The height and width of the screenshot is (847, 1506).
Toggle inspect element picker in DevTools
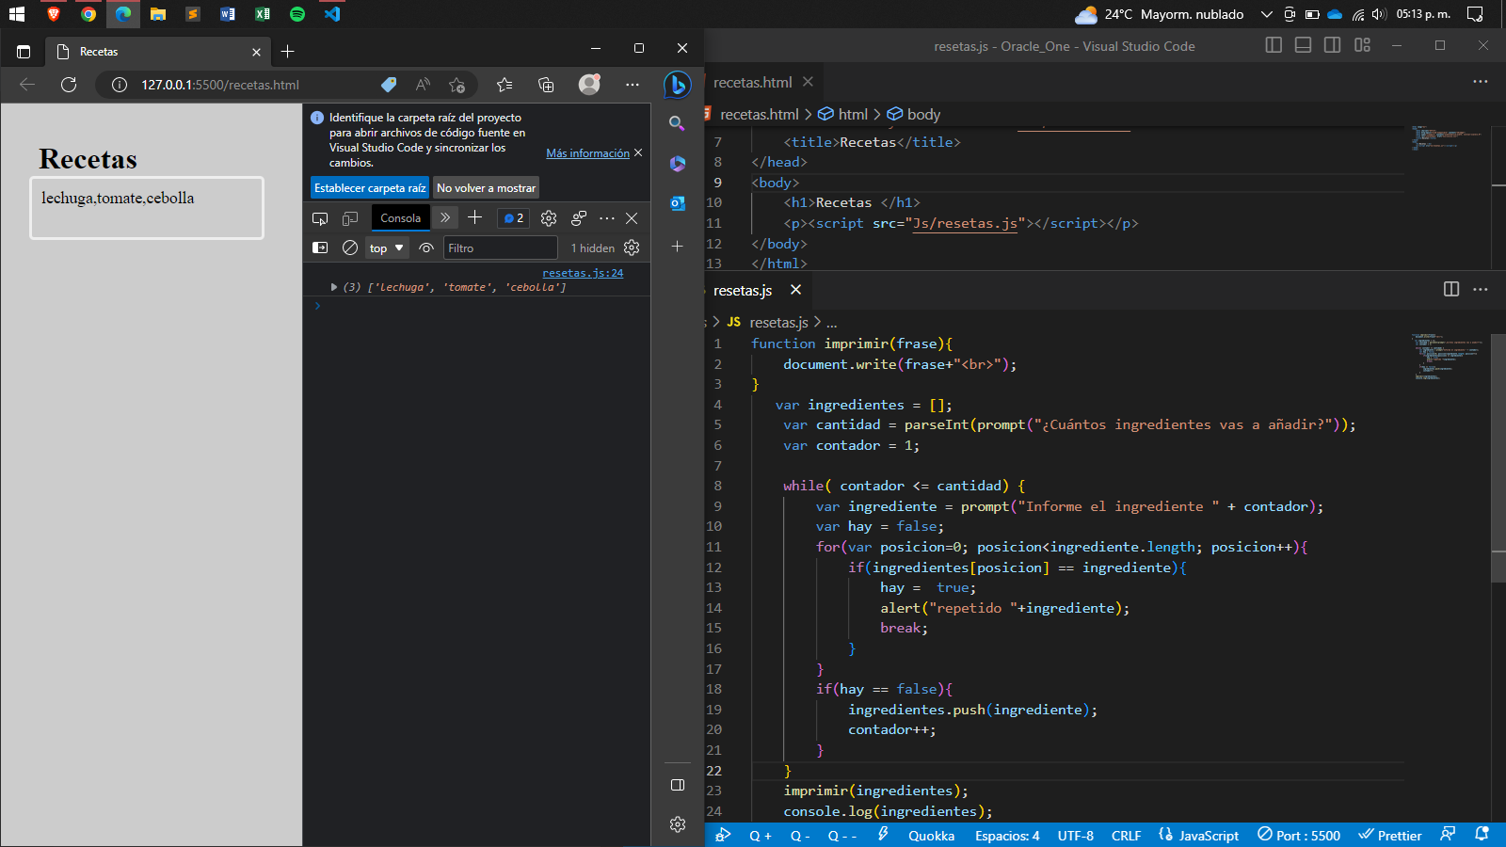coord(320,218)
